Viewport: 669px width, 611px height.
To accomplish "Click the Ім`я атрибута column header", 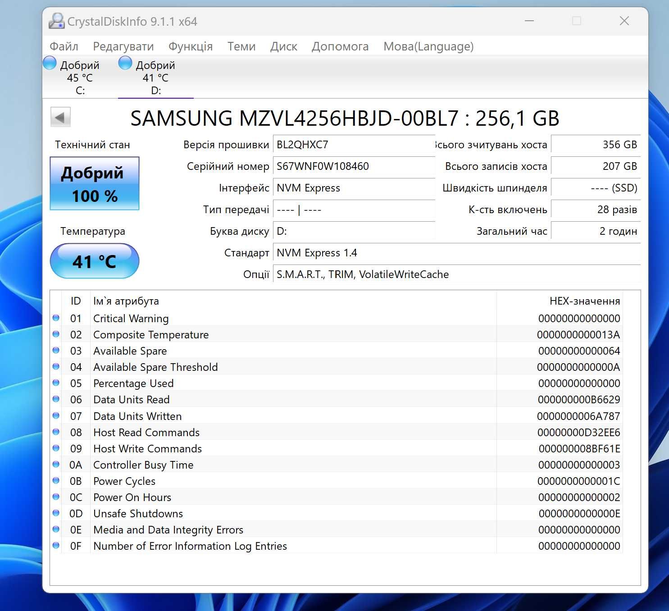I will pyautogui.click(x=293, y=301).
